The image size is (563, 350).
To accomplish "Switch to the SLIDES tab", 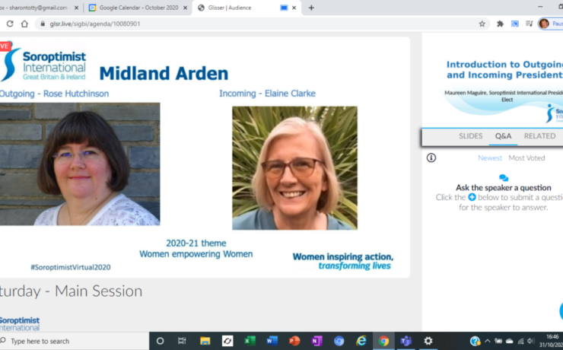I will [470, 136].
